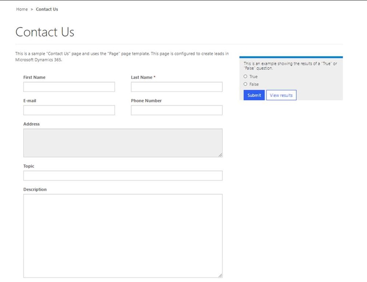Screen dimensions: 367x282
Task: Click inside the large Description text area
Action: coord(123,236)
